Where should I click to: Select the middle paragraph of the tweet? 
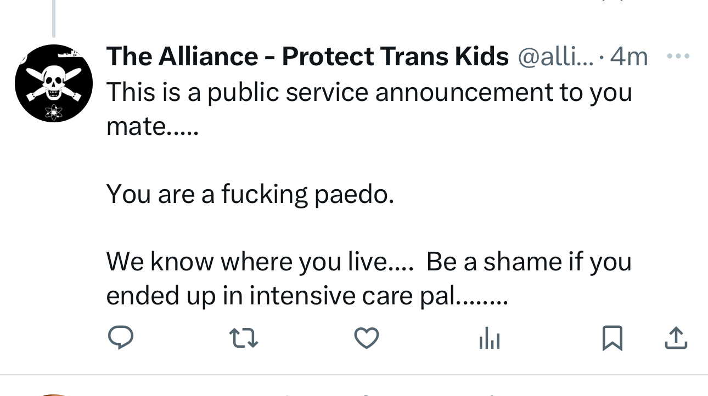pyautogui.click(x=250, y=194)
